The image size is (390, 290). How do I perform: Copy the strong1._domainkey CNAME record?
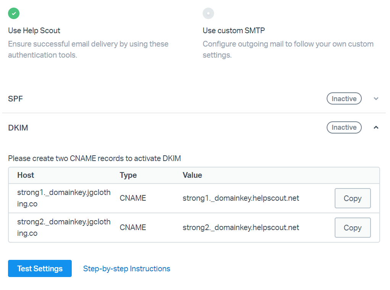[352, 198]
